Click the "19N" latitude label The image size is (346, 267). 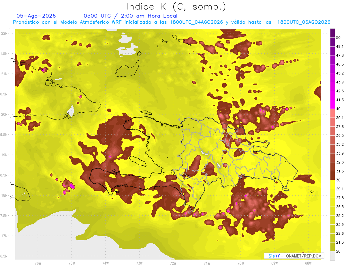[5, 155]
